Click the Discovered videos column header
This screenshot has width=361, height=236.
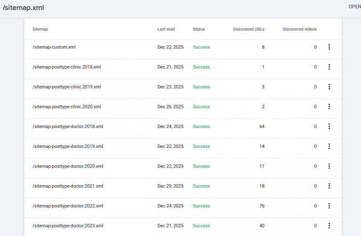coord(299,29)
